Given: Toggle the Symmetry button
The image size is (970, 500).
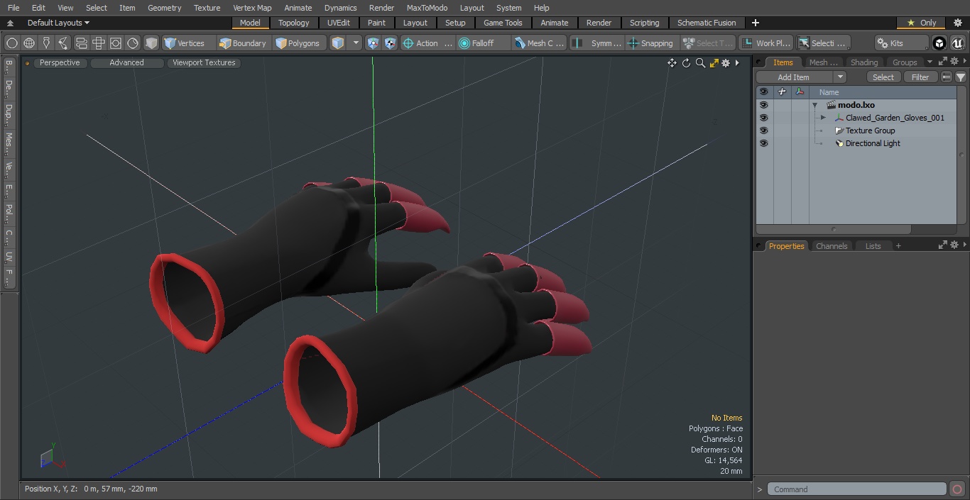Looking at the screenshot, I should [x=597, y=43].
